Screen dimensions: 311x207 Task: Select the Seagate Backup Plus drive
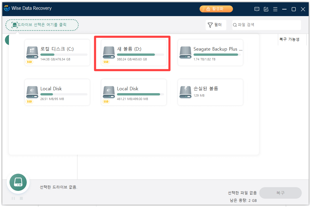click(x=210, y=53)
